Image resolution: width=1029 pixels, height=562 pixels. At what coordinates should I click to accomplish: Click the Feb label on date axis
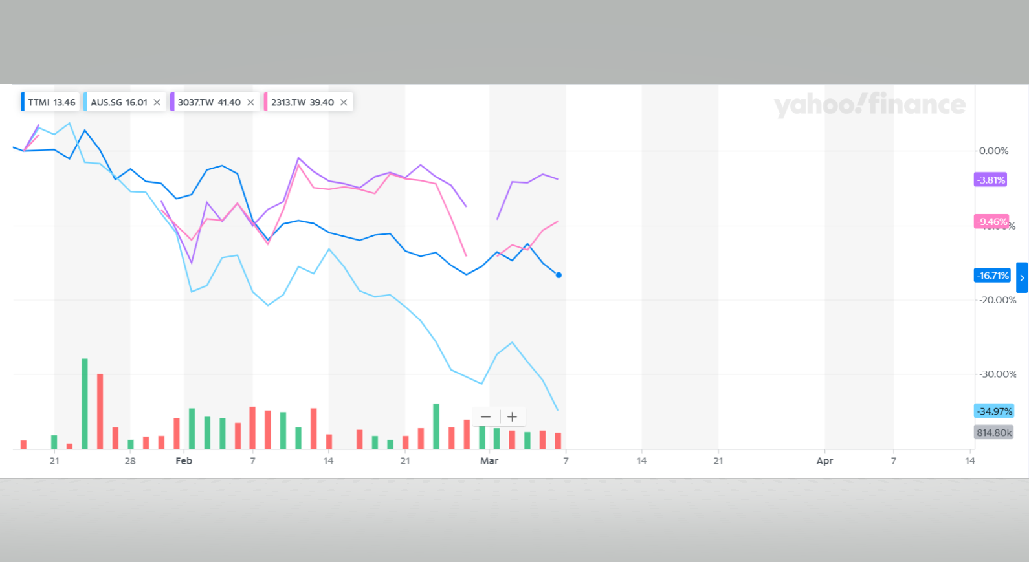184,461
